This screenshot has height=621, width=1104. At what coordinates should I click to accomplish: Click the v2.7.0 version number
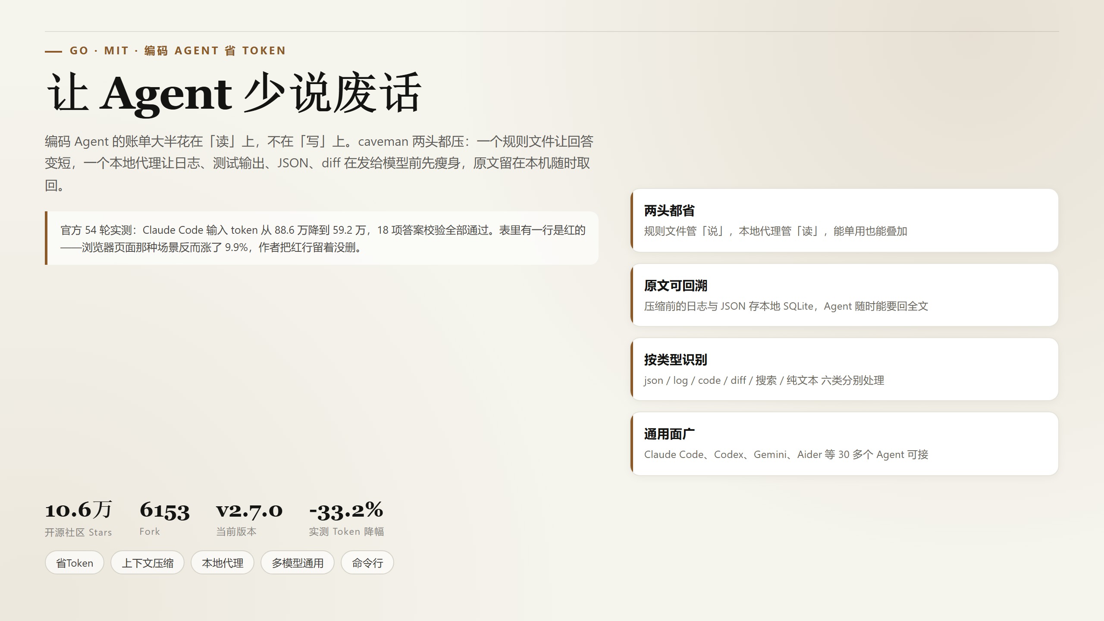click(249, 510)
